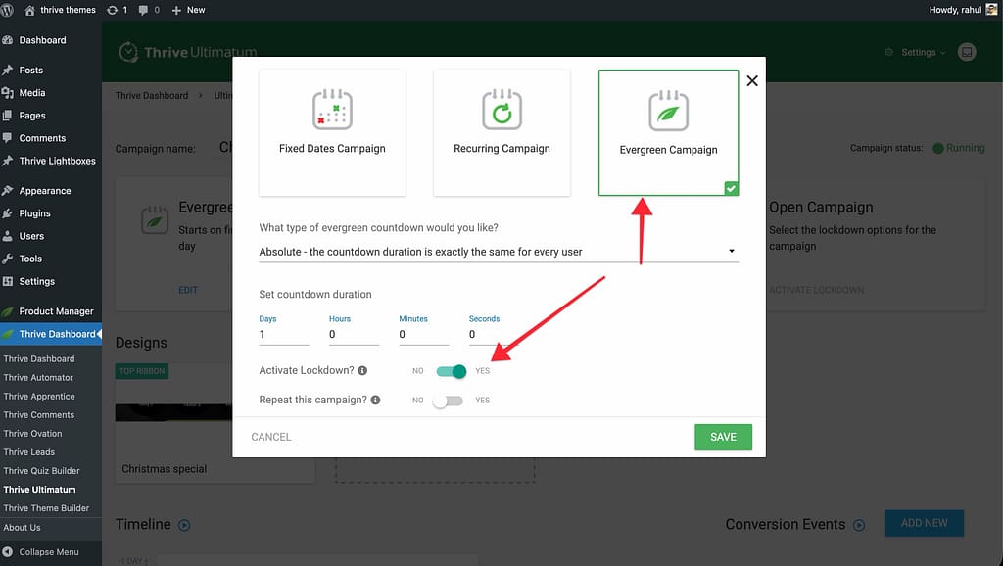The height and width of the screenshot is (566, 1003).
Task: Click the green SAVE button
Action: coord(723,437)
